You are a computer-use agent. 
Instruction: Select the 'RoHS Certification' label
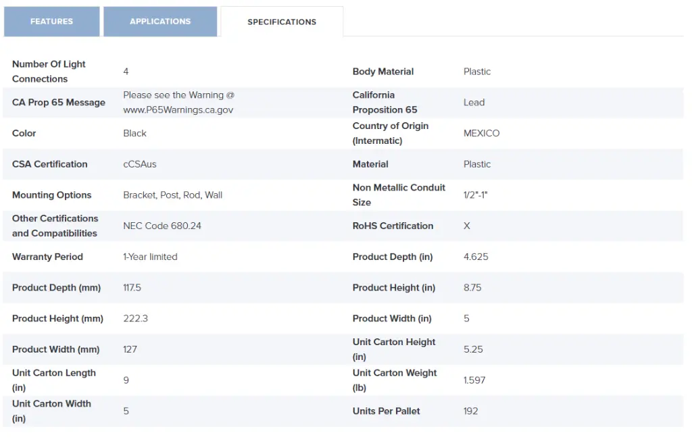[393, 226]
